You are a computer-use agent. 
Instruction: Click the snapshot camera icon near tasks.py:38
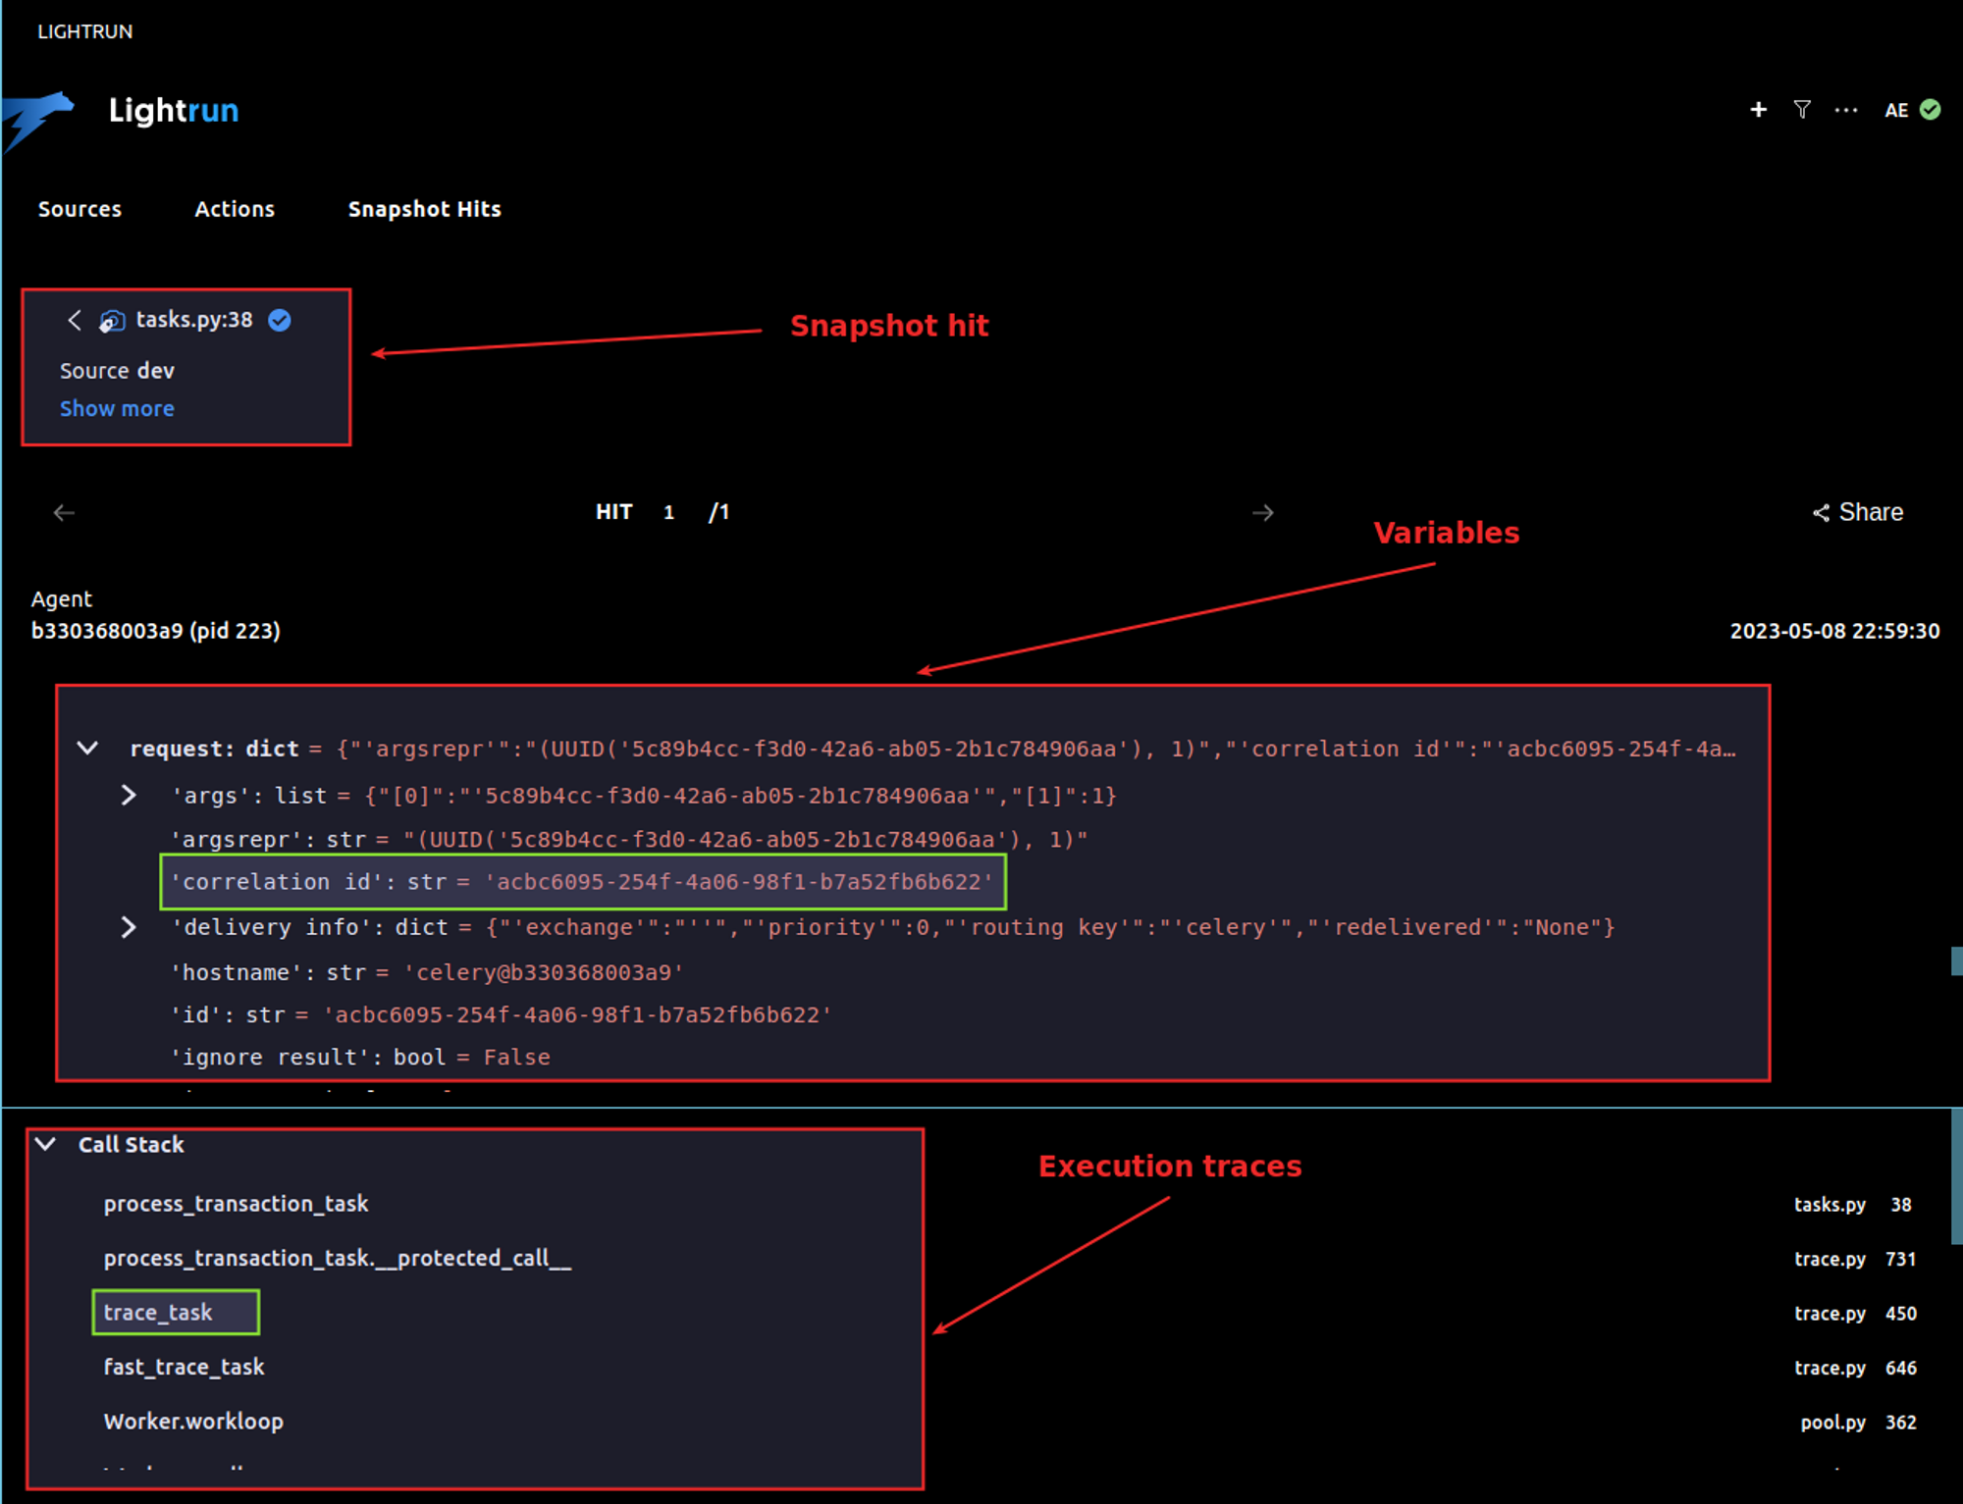pos(112,321)
